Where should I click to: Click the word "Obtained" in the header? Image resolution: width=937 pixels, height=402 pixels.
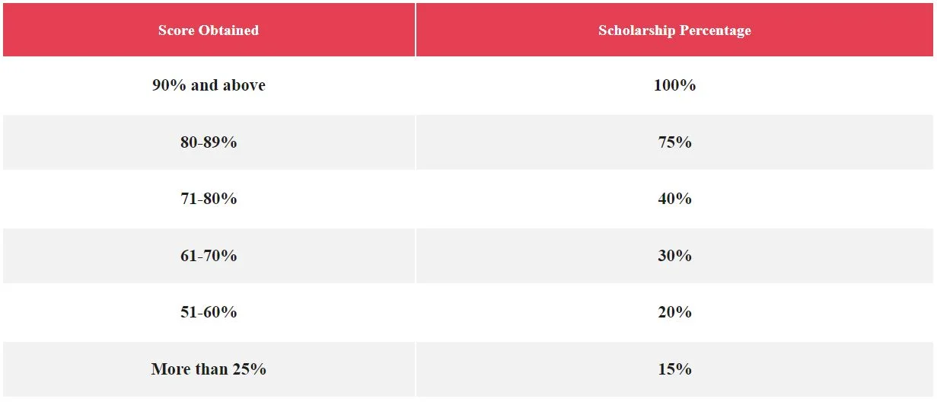tap(228, 30)
